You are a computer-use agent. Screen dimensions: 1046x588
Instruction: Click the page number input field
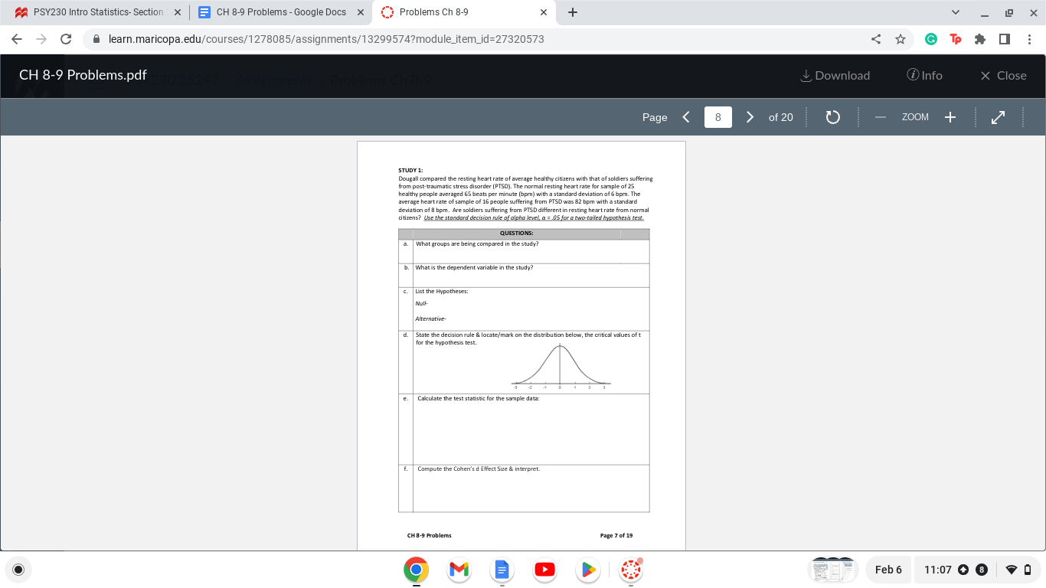(x=717, y=116)
